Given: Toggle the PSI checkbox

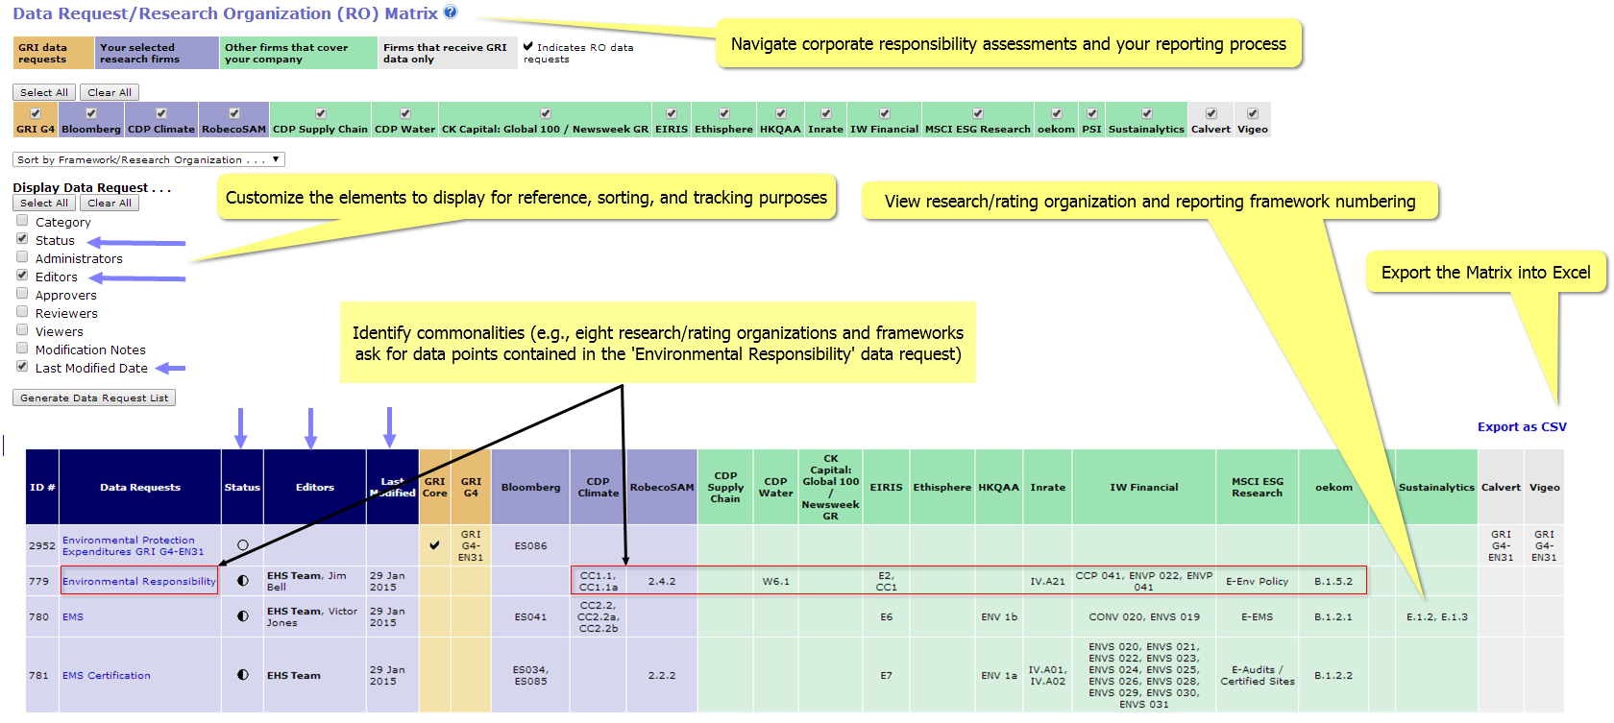Looking at the screenshot, I should point(1092,113).
